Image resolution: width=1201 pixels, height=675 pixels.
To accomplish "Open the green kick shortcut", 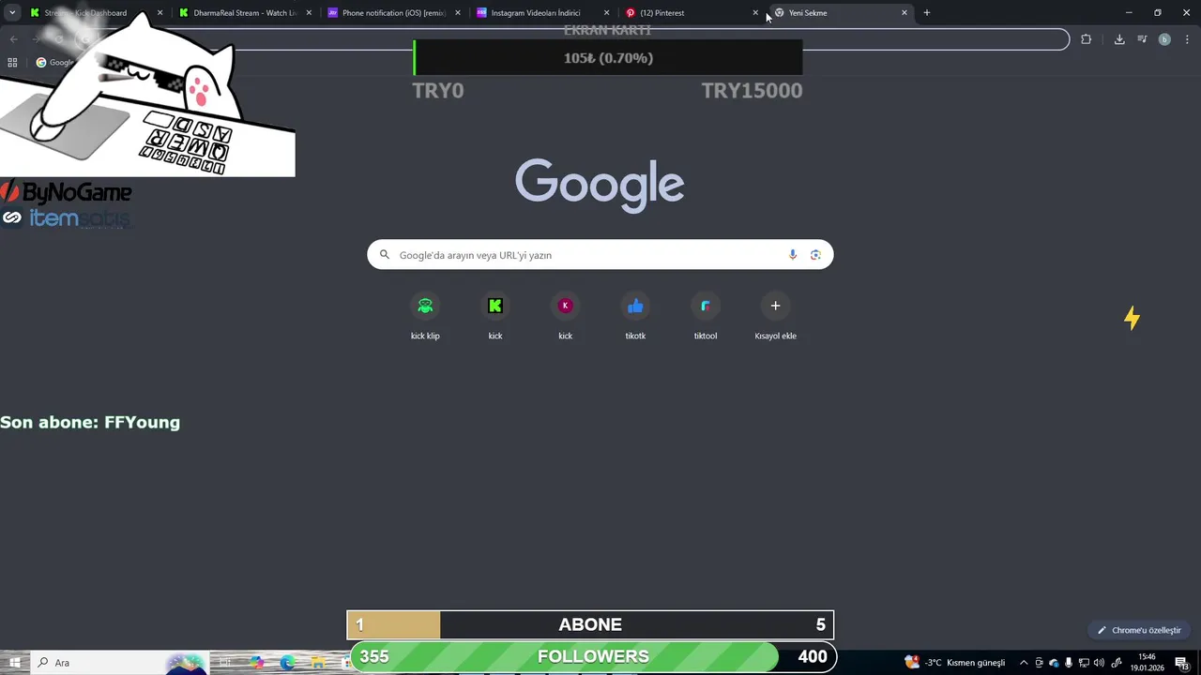I will [x=495, y=317].
